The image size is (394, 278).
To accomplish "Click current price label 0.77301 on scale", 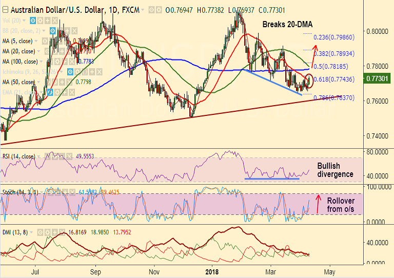I will (377, 79).
